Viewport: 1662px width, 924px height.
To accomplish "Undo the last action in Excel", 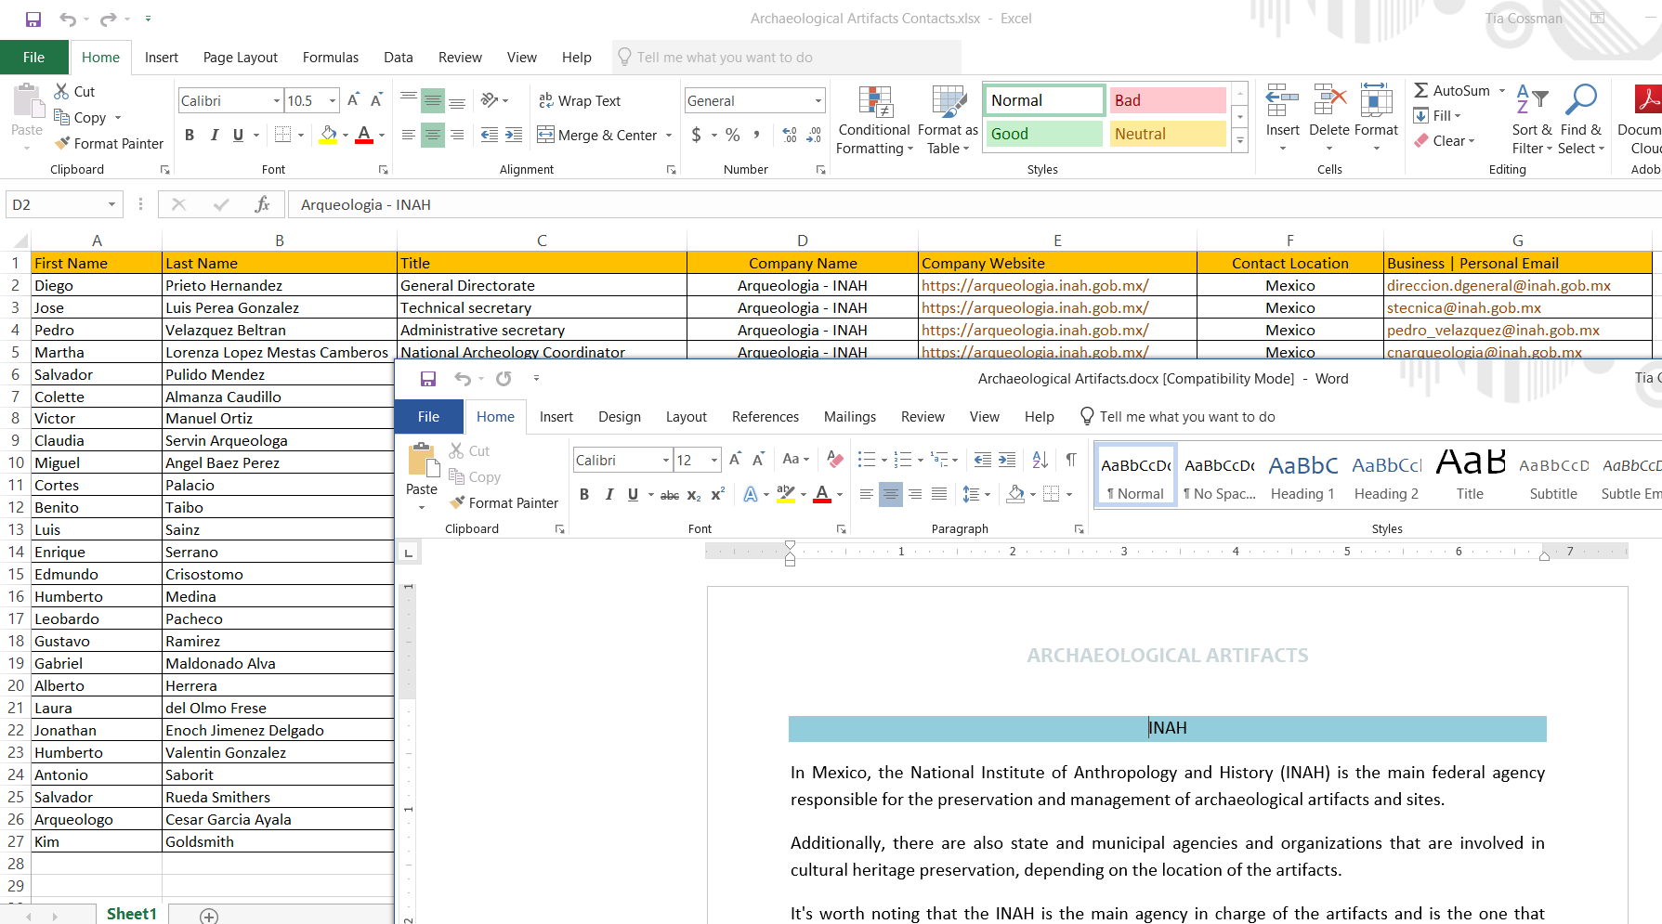I will (68, 19).
